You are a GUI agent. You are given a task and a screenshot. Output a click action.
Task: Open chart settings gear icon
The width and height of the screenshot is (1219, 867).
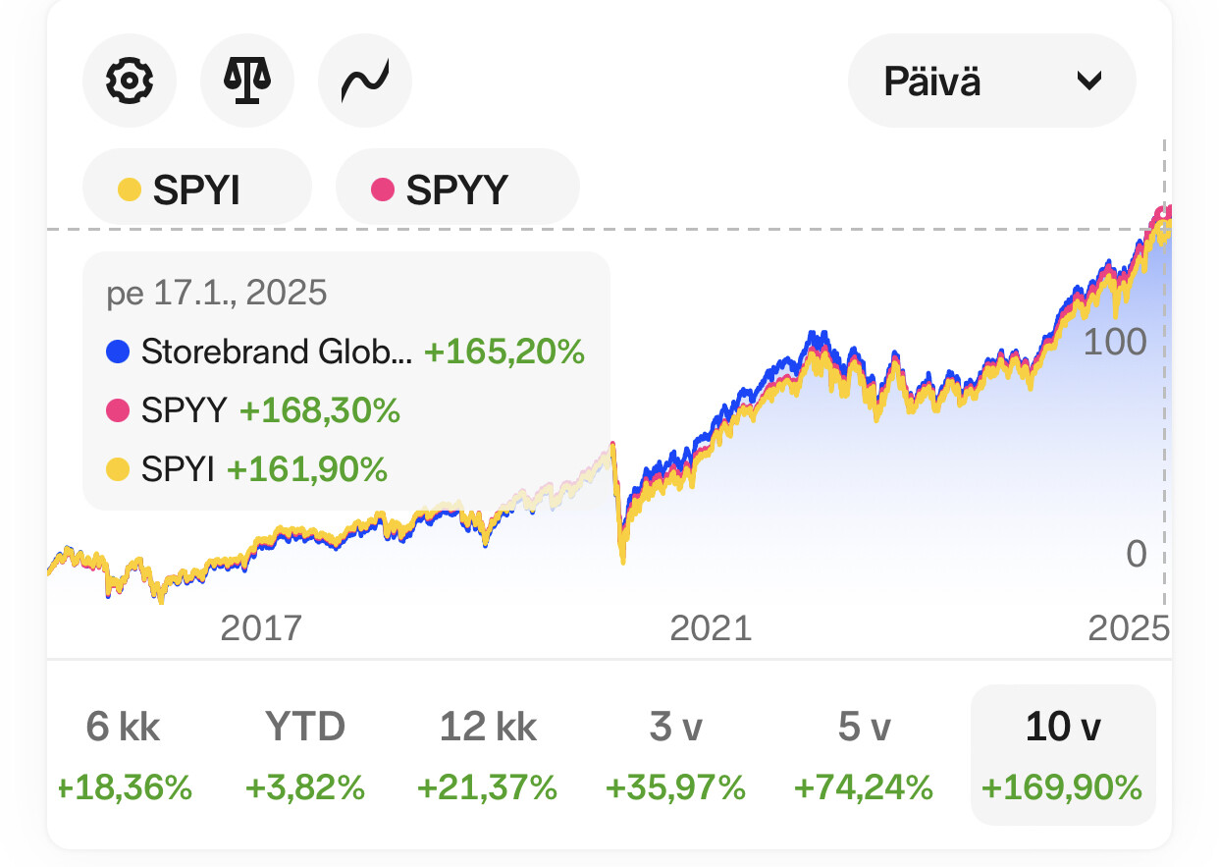coord(129,81)
